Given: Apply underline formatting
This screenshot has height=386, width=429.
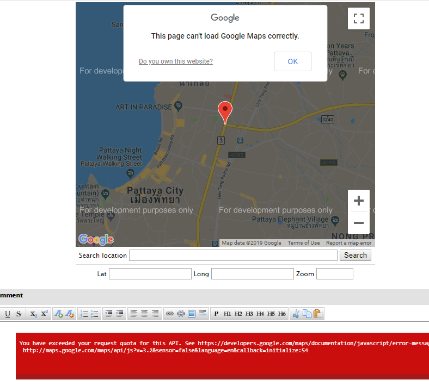Looking at the screenshot, I should (8, 314).
